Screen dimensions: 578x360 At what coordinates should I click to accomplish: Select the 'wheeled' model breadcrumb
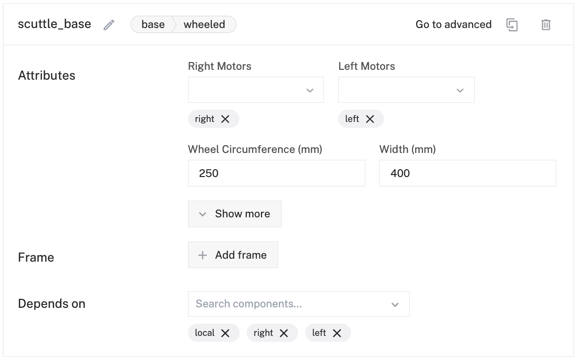coord(204,25)
